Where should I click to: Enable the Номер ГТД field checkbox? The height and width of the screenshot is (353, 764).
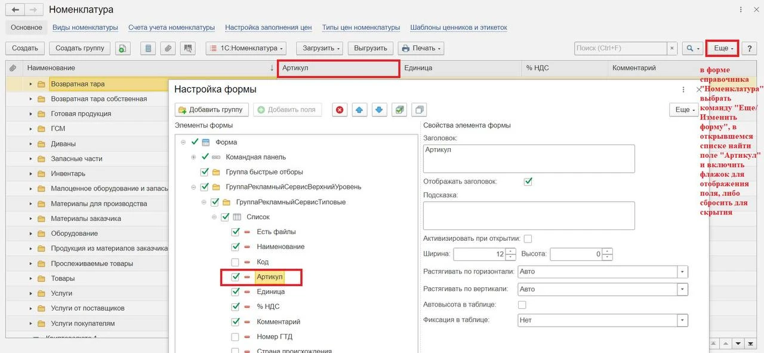[x=235, y=337]
